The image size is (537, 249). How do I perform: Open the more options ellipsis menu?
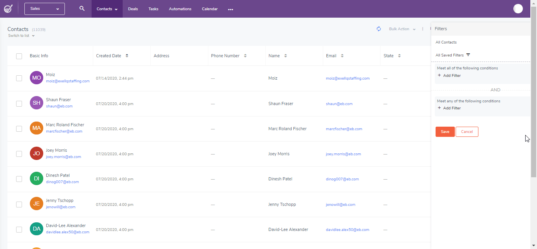pyautogui.click(x=230, y=9)
